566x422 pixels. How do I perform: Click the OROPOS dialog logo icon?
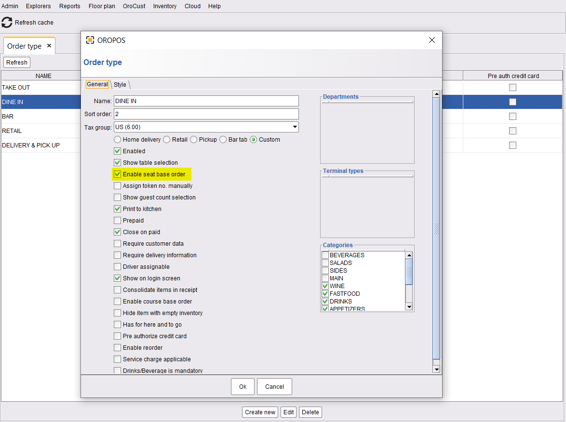click(90, 40)
